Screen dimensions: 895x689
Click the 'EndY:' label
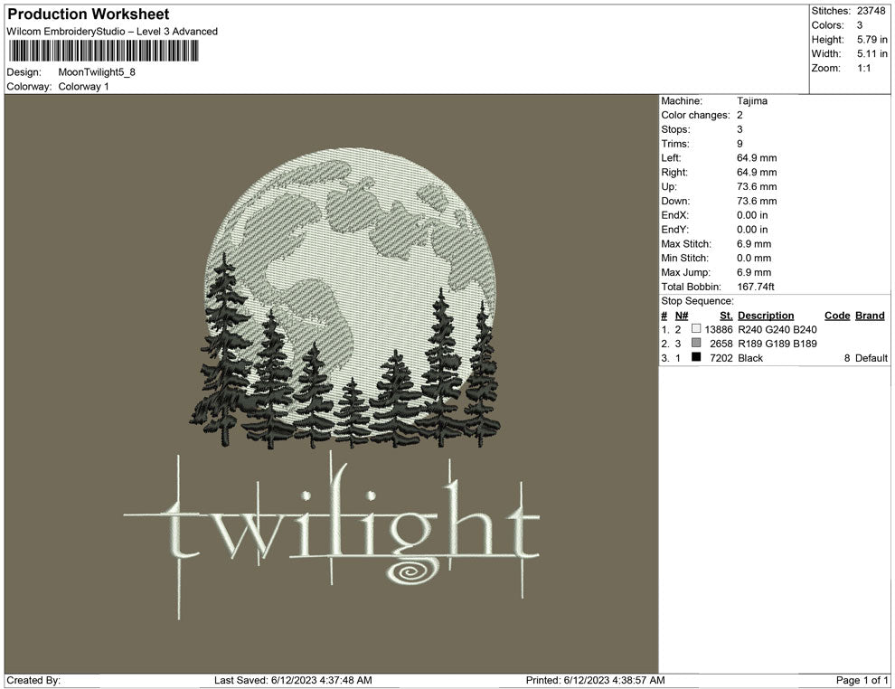[x=674, y=230]
